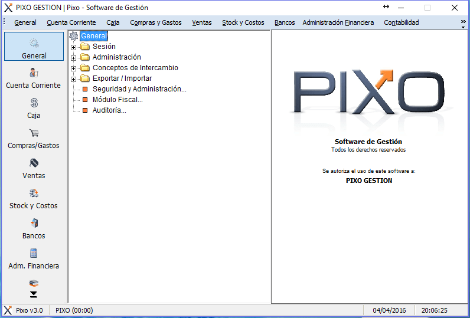This screenshot has width=470, height=318.
Task: Open Auditoría... item
Action: click(109, 110)
